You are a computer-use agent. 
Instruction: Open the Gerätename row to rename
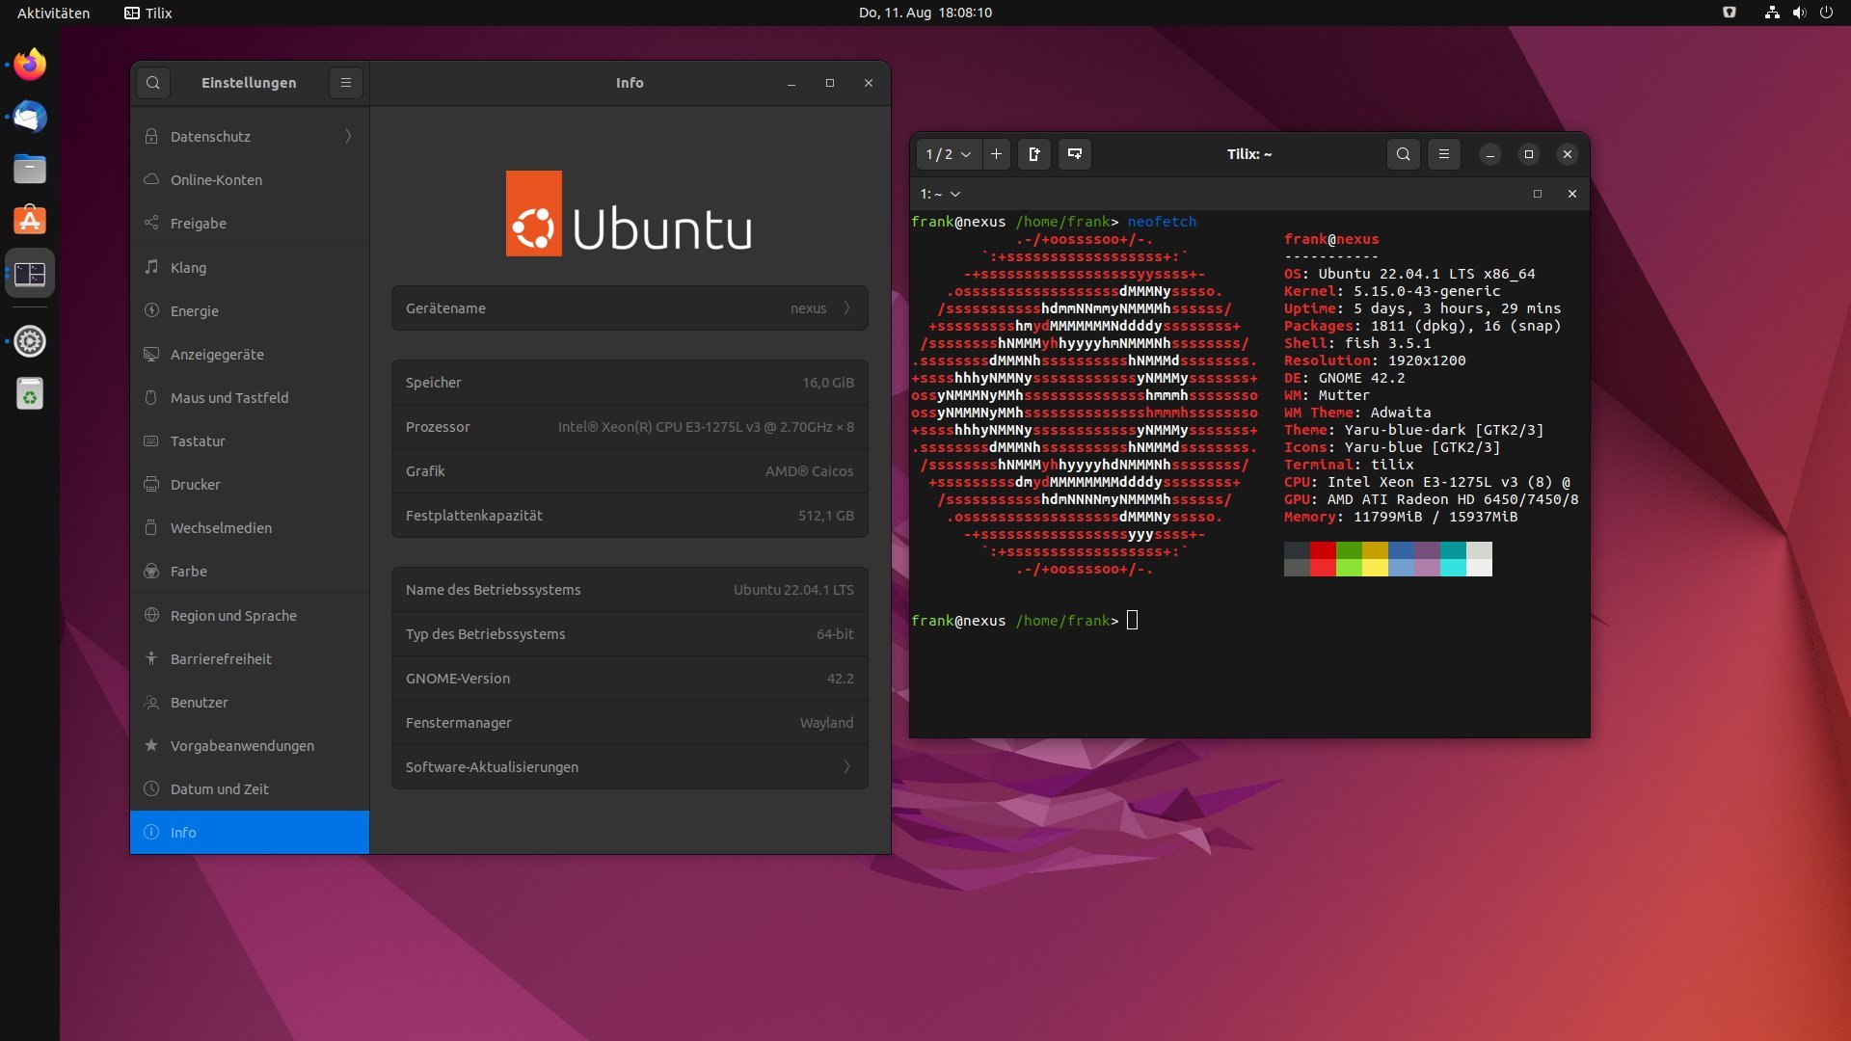coord(630,308)
